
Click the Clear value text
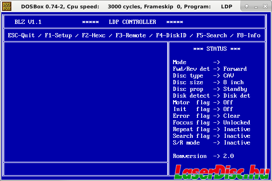[232, 116]
